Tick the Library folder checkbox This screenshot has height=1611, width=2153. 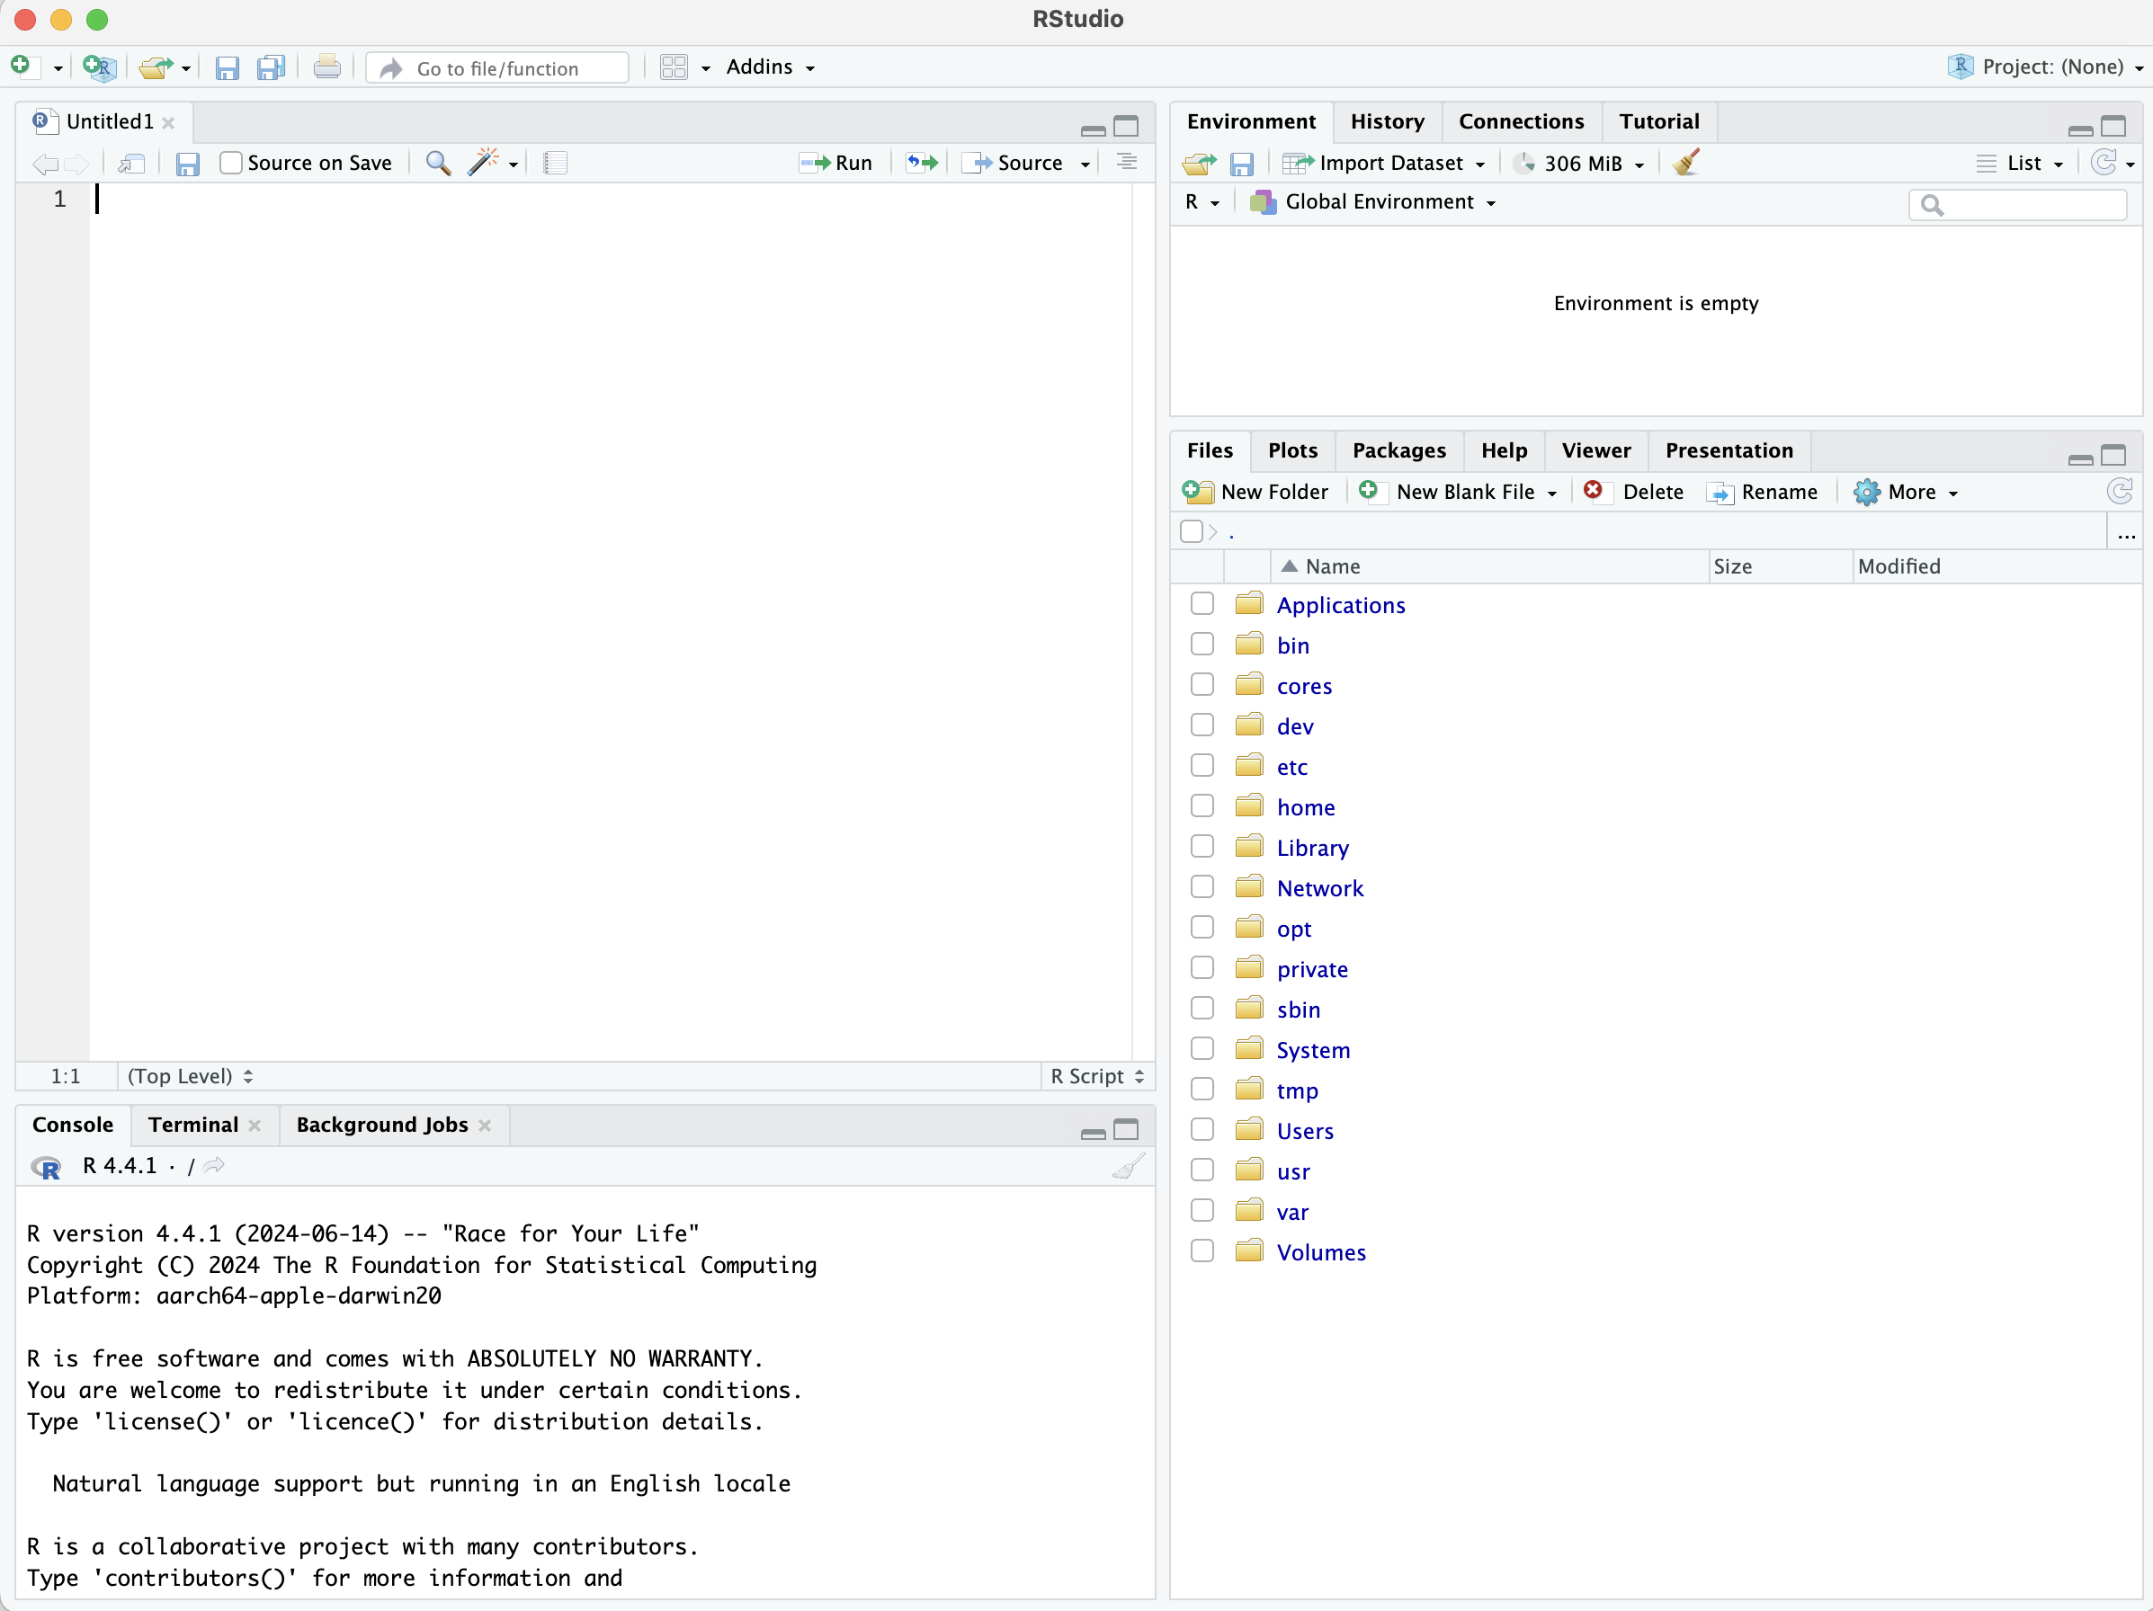click(x=1202, y=848)
